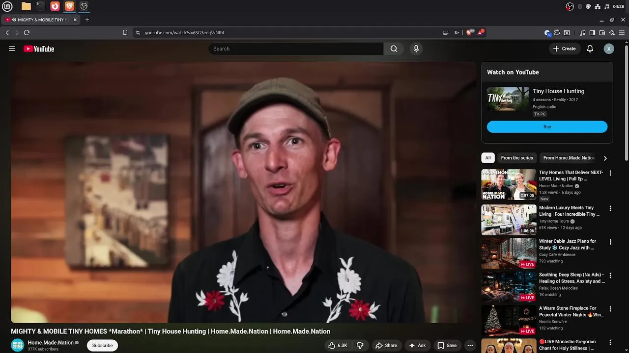Click the video player to pause
The height and width of the screenshot is (353, 629).
tap(243, 192)
